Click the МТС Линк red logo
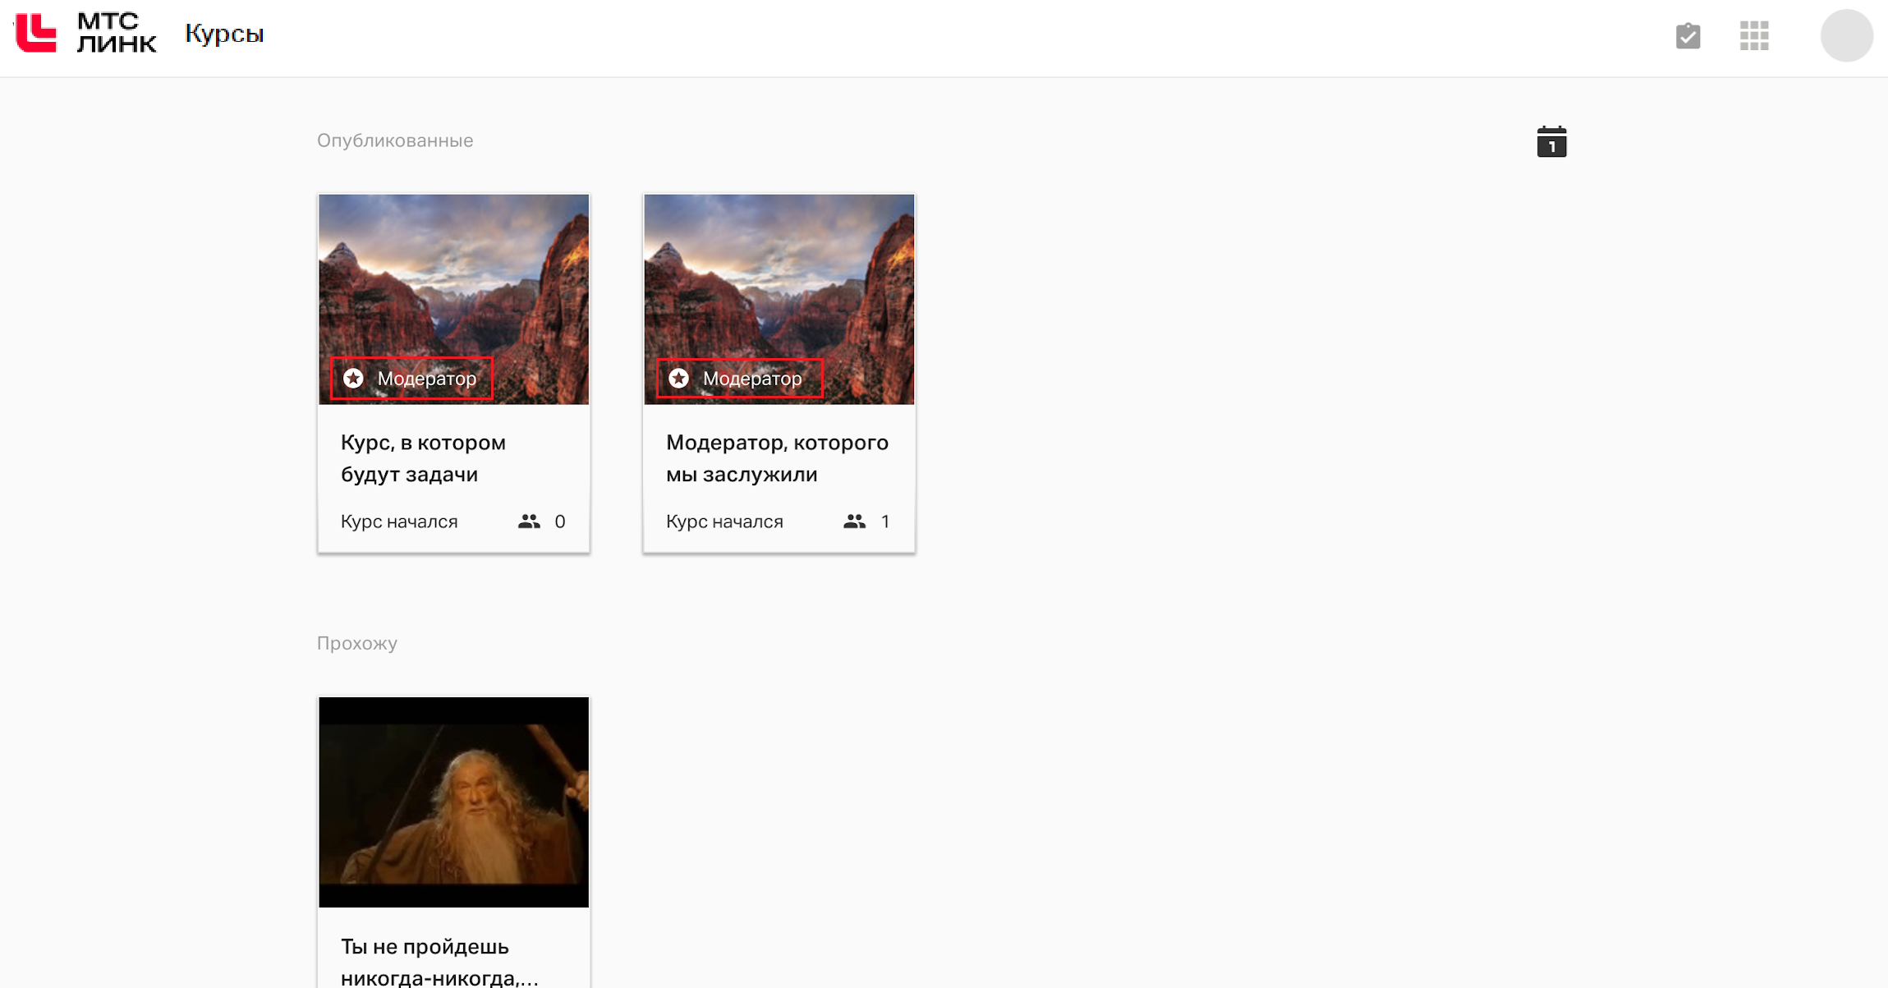 (36, 33)
